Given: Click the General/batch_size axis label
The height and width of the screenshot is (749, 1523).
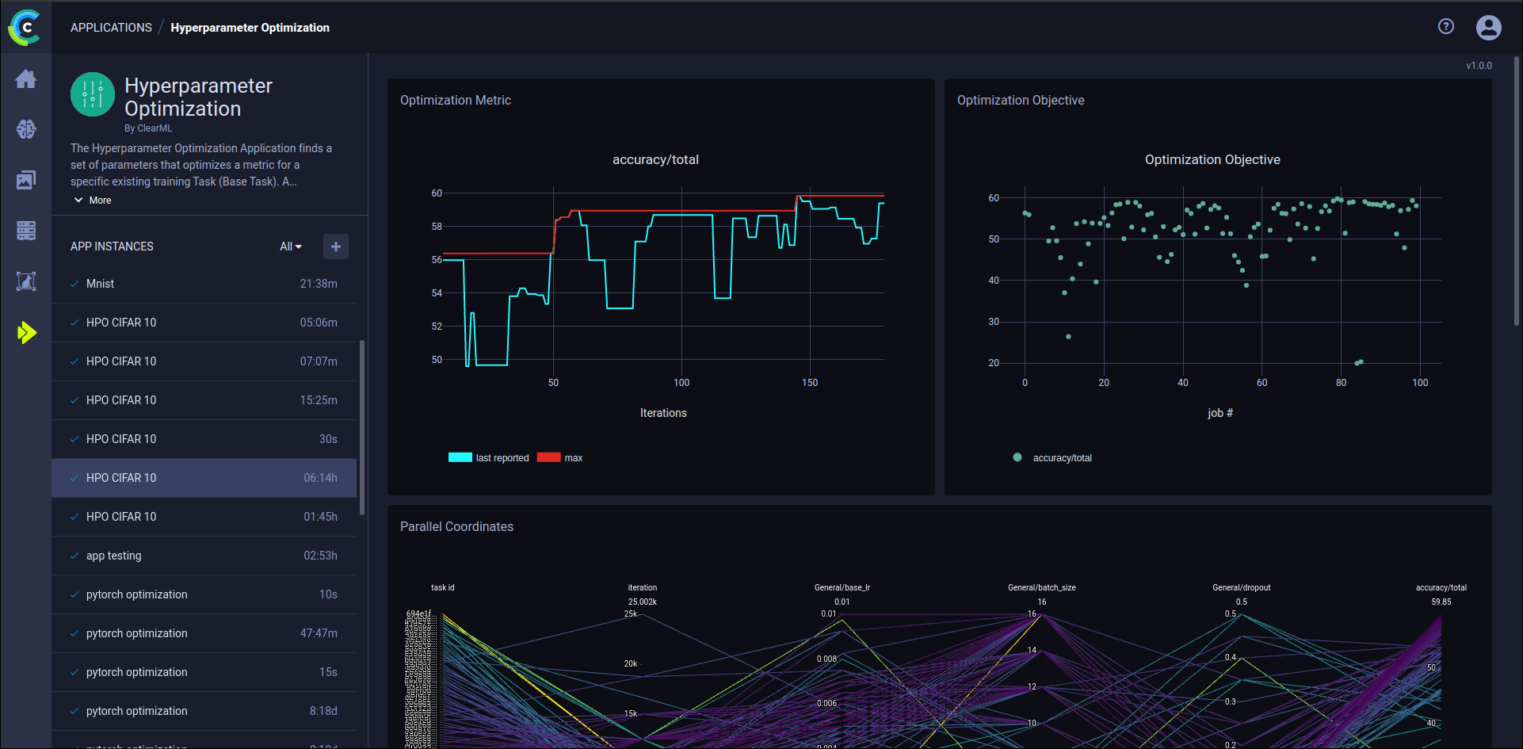Looking at the screenshot, I should [1042, 587].
